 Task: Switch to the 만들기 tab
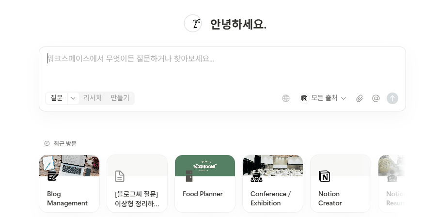point(120,98)
